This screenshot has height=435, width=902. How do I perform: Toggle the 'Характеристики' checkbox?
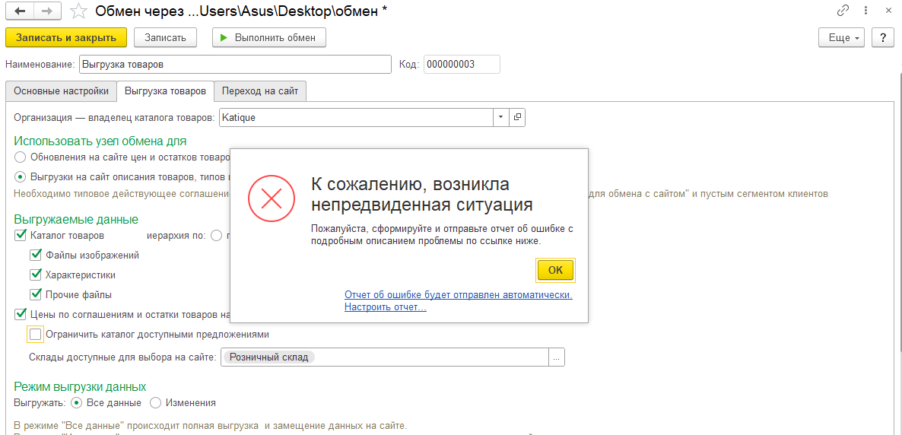click(x=36, y=275)
